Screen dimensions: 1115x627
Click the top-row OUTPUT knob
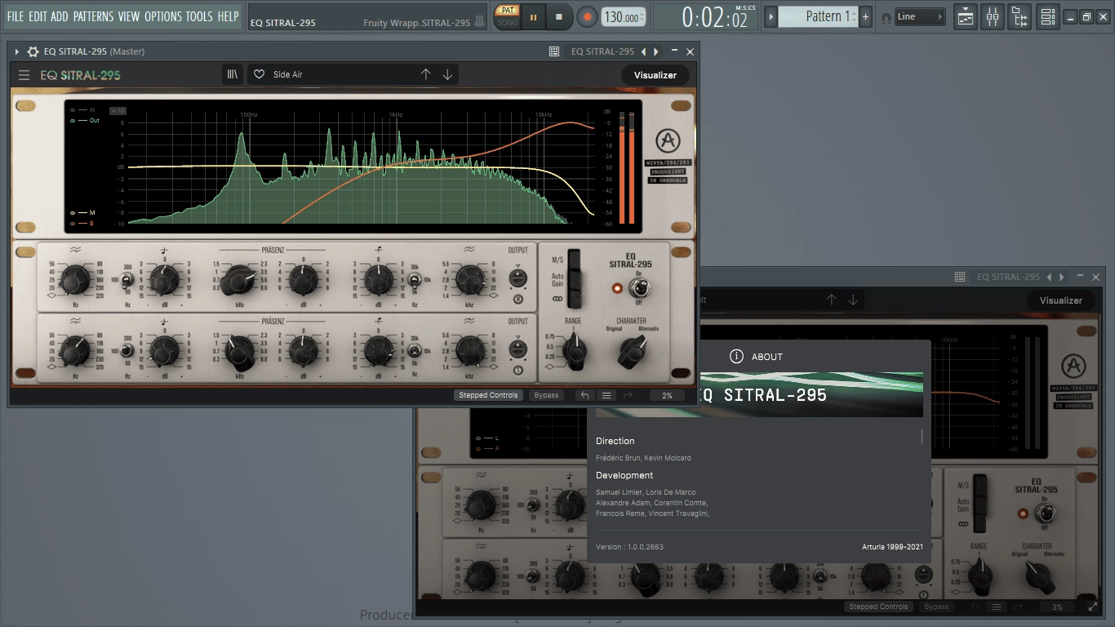click(x=517, y=278)
